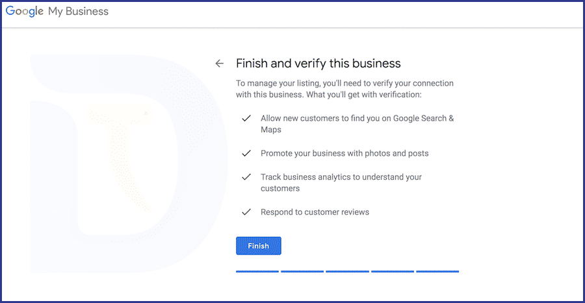585x303 pixels.
Task: Click the Finish and verify this business heading
Action: click(x=318, y=64)
